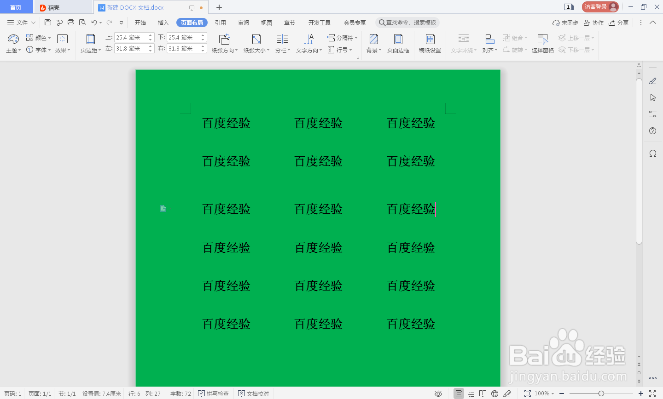Switch to 审阅 tab
This screenshot has width=663, height=399.
point(244,23)
